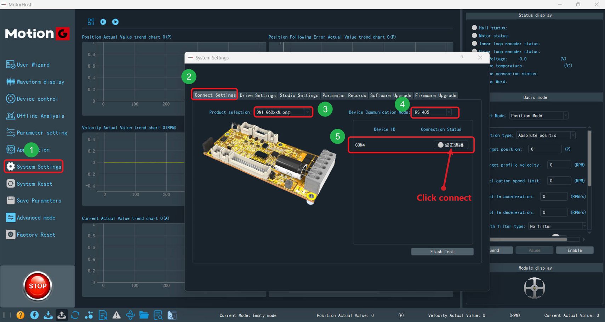Click the System Settings dialog help button
Viewport: 605px width, 322px height.
tap(462, 58)
